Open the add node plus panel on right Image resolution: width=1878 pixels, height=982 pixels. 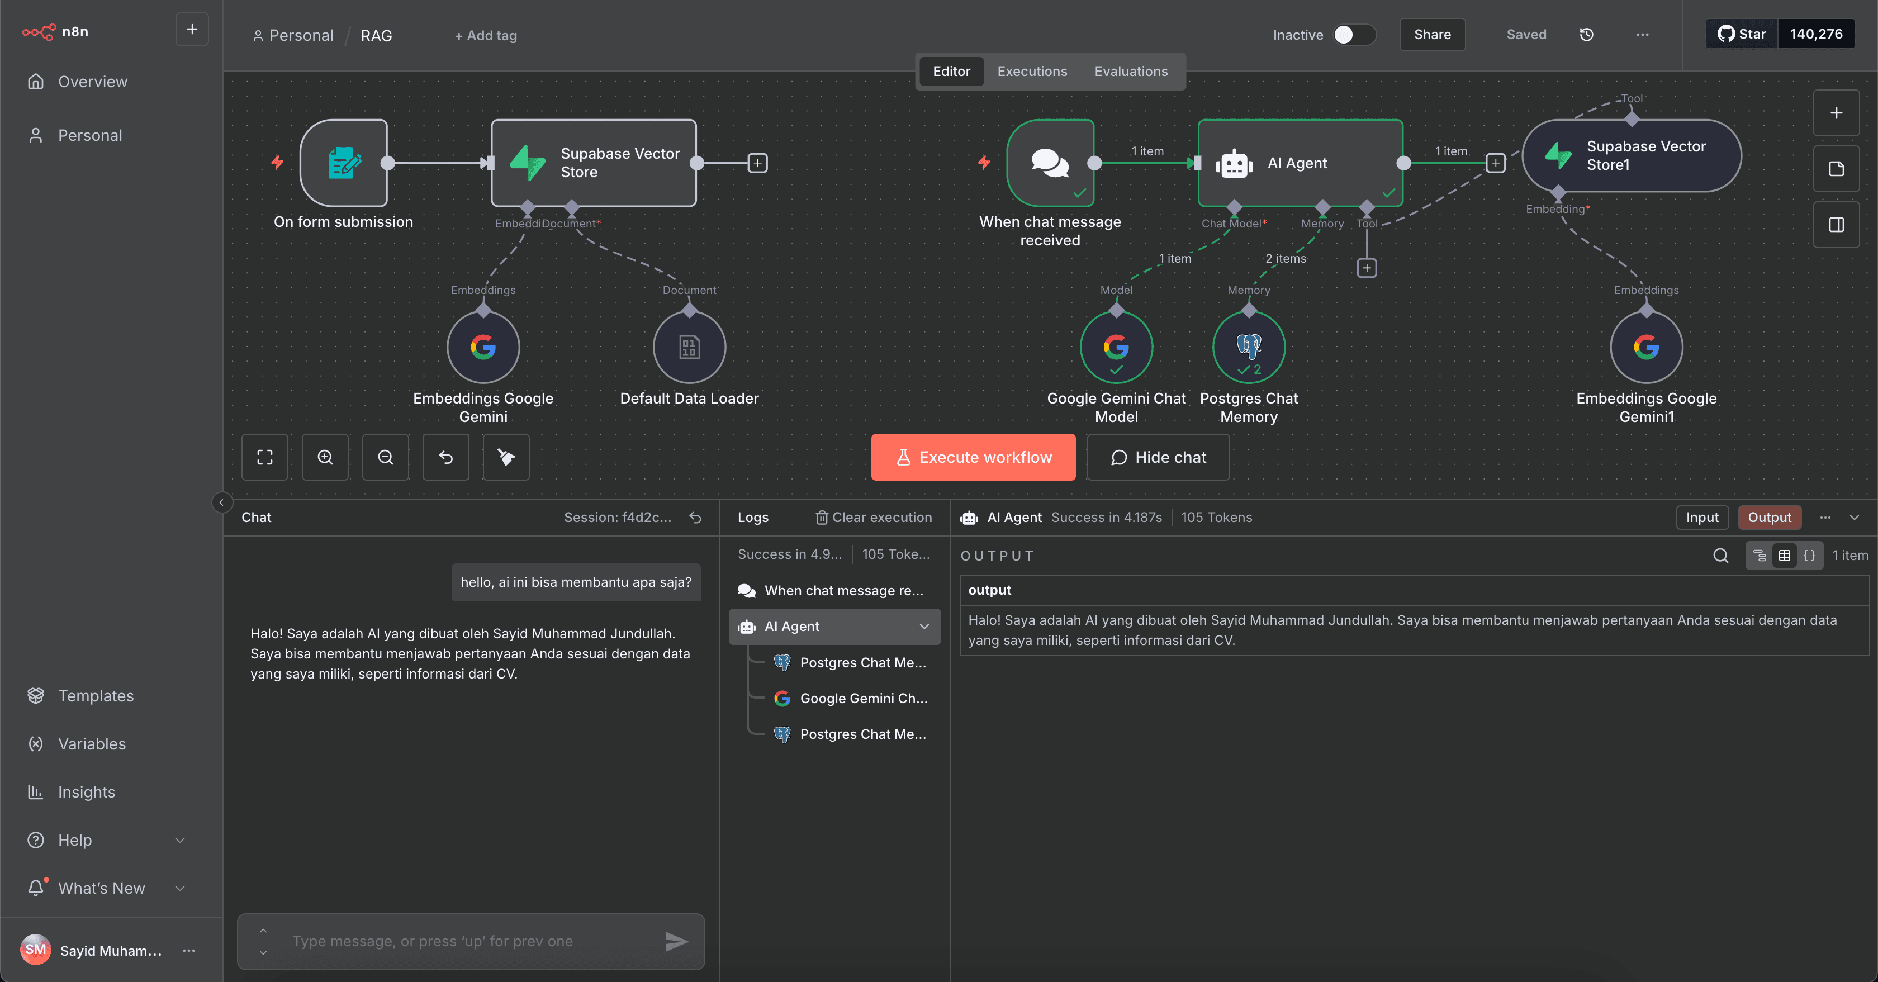coord(1837,112)
